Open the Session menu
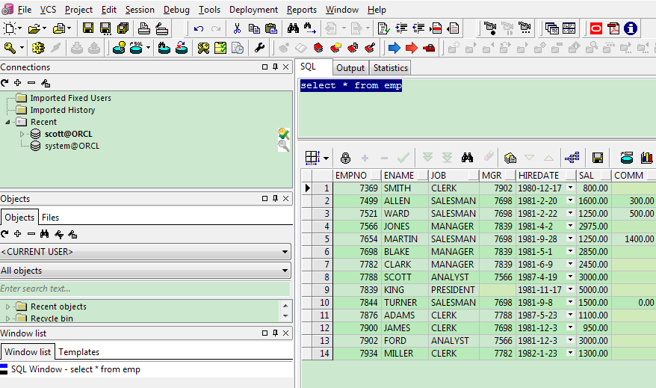 (x=140, y=10)
